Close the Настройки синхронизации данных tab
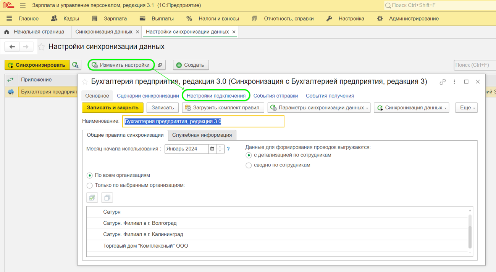This screenshot has width=496, height=272. click(x=234, y=32)
